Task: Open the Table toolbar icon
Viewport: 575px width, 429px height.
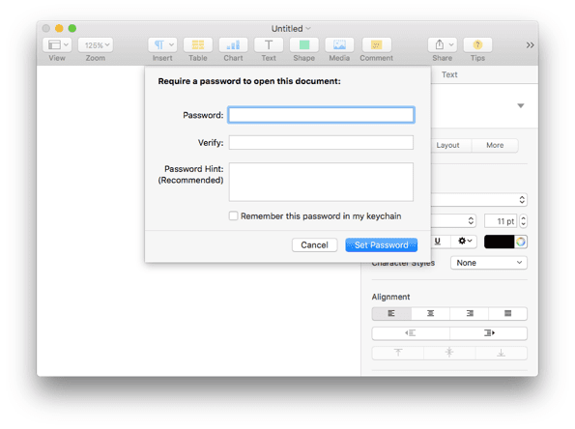Action: pos(198,45)
